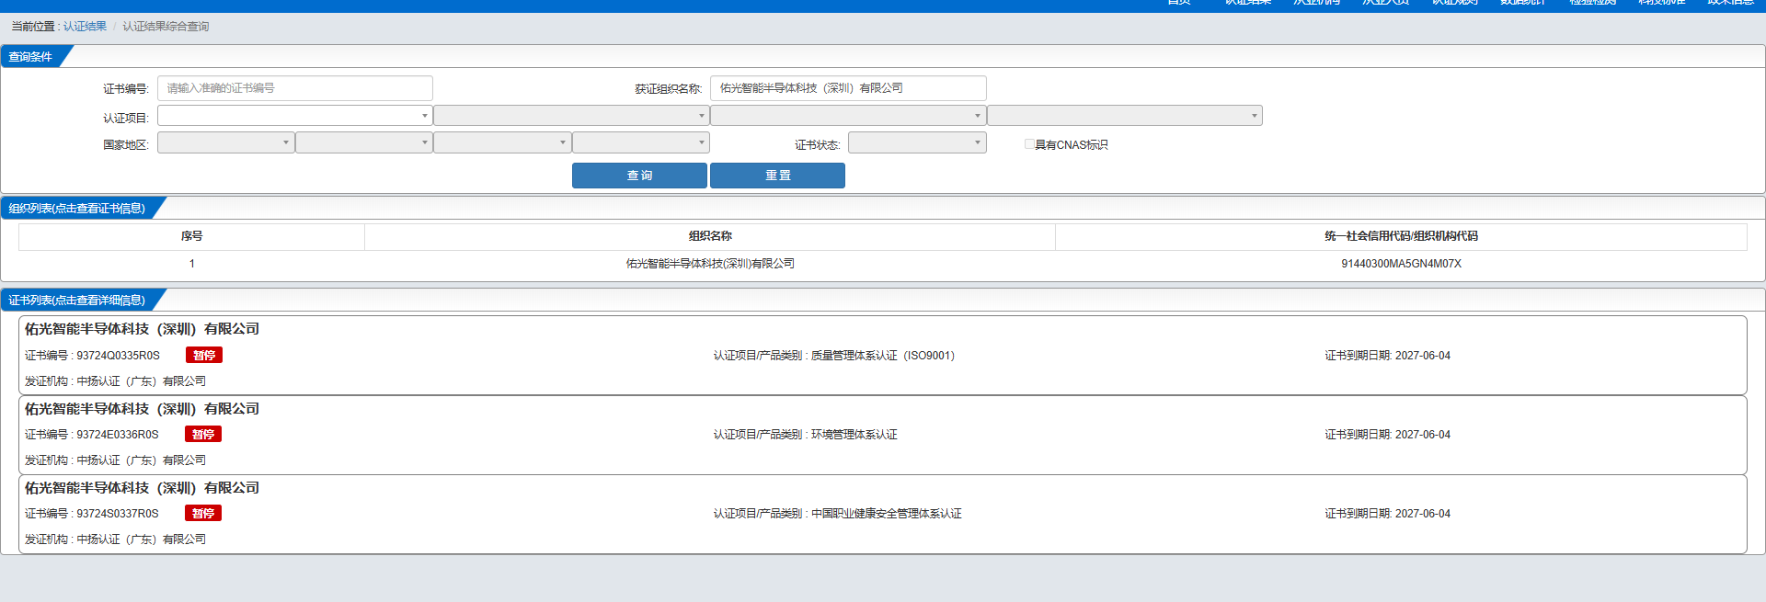
Task: Open the fourth 国家地区 dropdown
Action: 641,142
